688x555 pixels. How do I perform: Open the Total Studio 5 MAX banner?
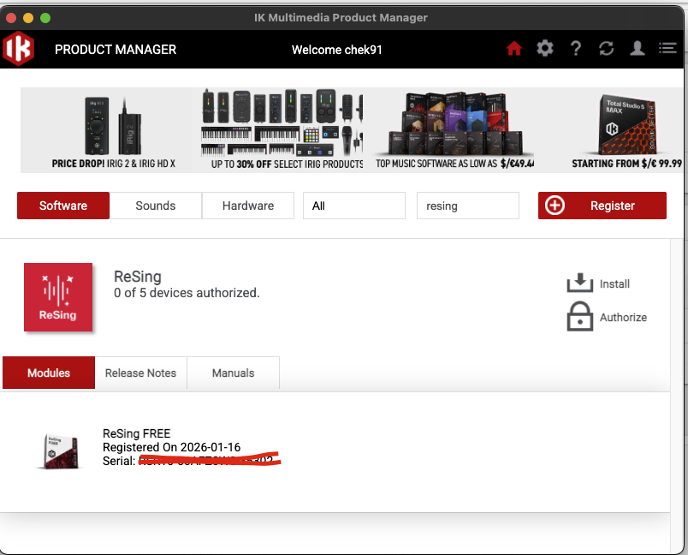626,130
